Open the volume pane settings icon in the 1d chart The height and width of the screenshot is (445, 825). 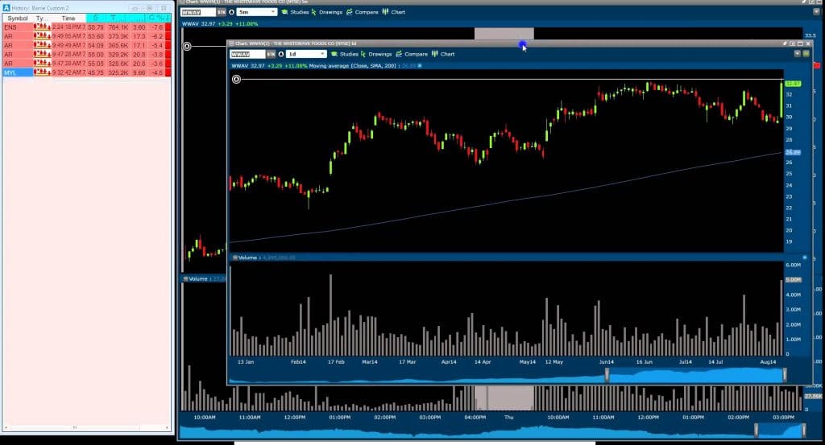[x=805, y=258]
